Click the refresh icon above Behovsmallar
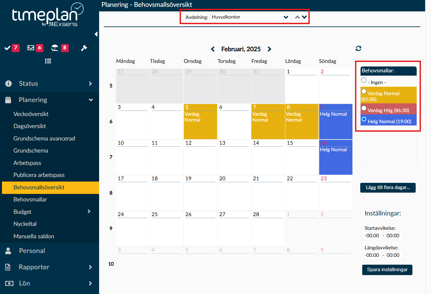 click(358, 48)
